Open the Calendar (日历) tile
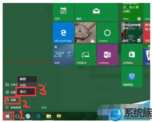The image size is (152, 122). coord(63,12)
